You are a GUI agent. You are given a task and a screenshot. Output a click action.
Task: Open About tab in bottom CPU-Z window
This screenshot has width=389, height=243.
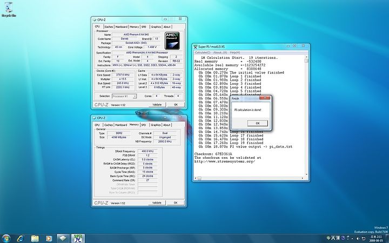[x=167, y=125]
